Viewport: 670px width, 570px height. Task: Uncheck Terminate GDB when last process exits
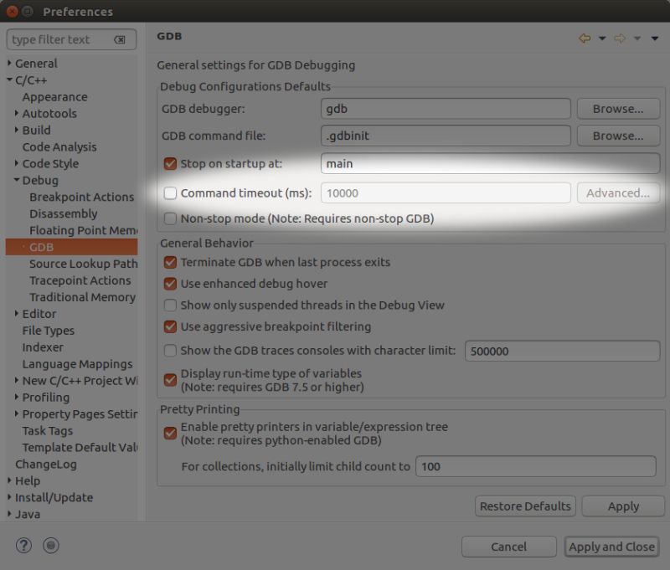coord(170,262)
